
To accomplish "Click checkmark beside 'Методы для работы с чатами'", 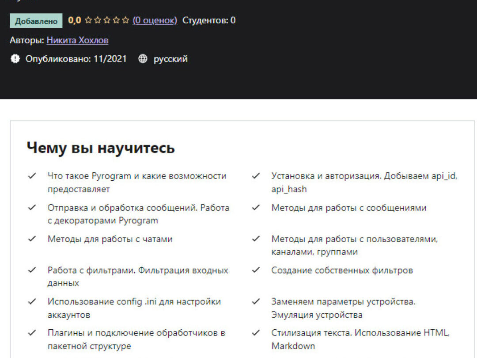I will (x=32, y=239).
